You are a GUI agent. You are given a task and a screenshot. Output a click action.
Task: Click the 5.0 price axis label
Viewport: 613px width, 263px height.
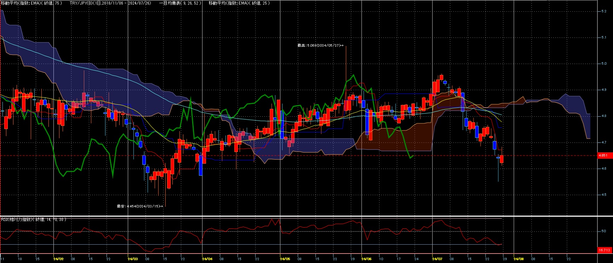(604, 64)
